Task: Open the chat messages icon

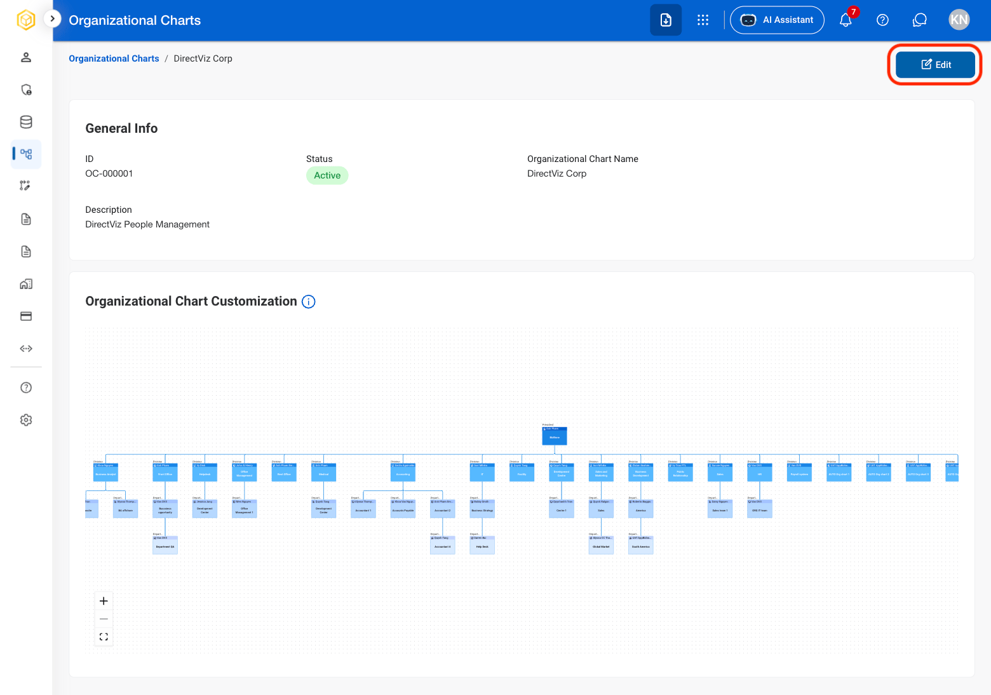Action: pos(919,20)
